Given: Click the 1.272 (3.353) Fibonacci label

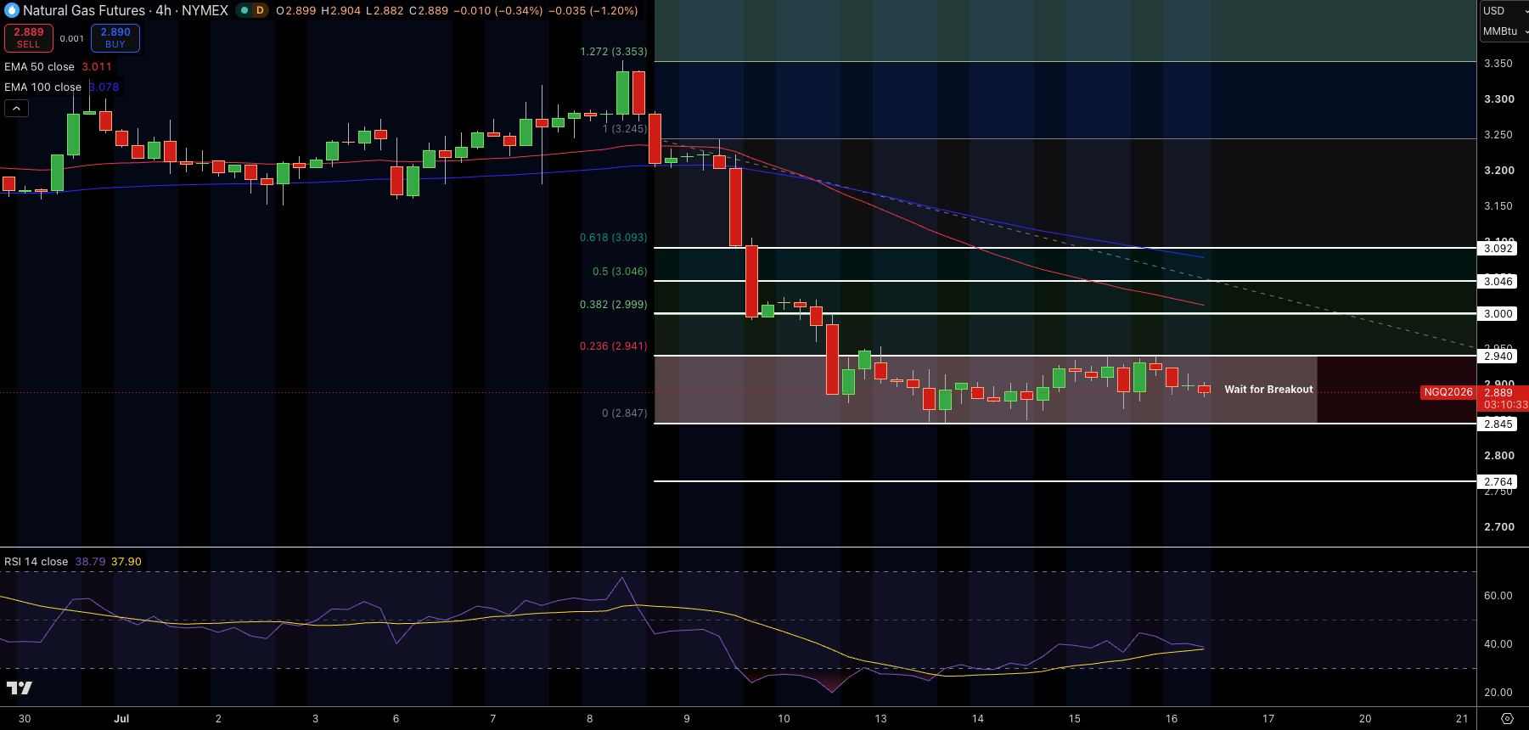Looking at the screenshot, I should point(614,52).
